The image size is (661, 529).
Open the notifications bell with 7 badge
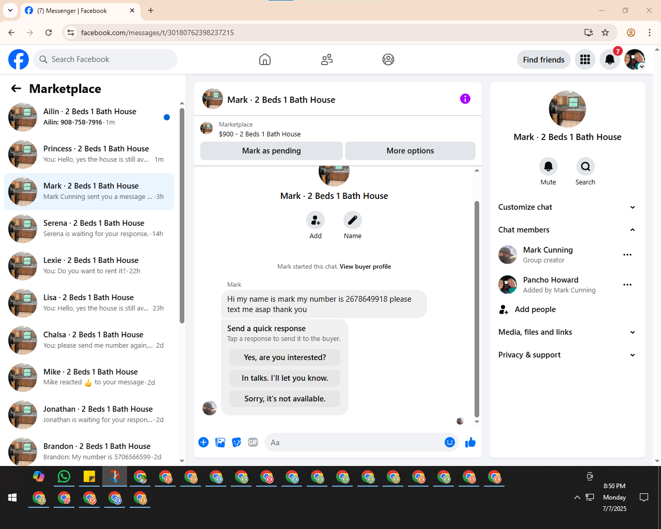click(x=610, y=59)
